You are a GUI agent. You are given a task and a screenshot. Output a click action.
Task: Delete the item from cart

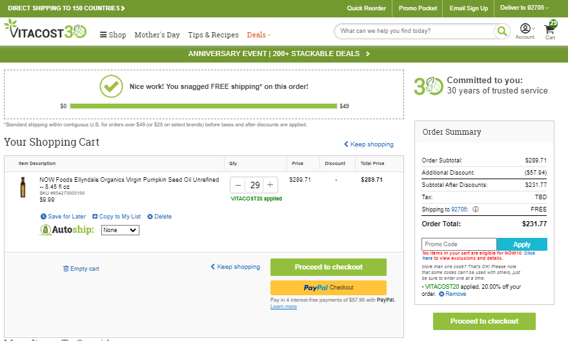pyautogui.click(x=159, y=216)
